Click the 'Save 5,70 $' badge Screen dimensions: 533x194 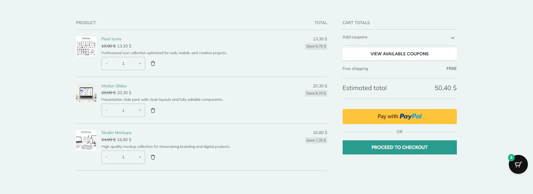pyautogui.click(x=316, y=46)
